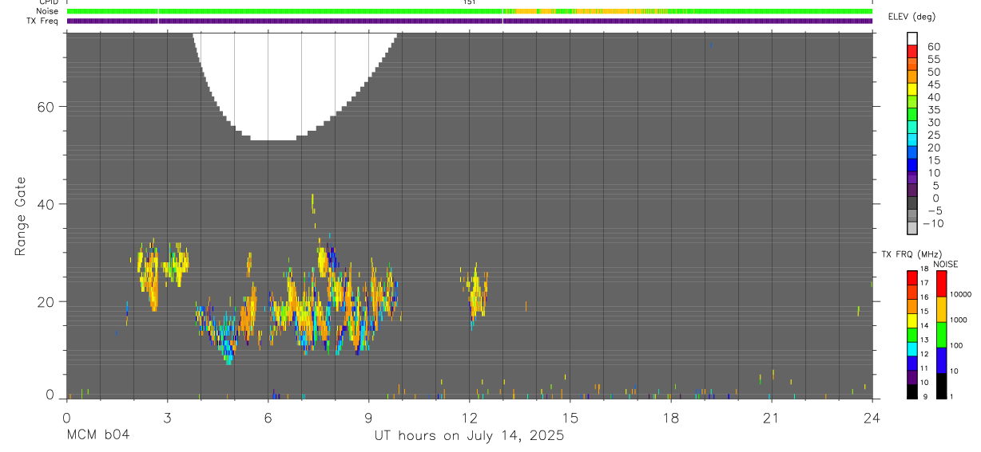The width and height of the screenshot is (981, 452).
Task: Click the 6 tick on UT hours axis
Action: pos(268,417)
